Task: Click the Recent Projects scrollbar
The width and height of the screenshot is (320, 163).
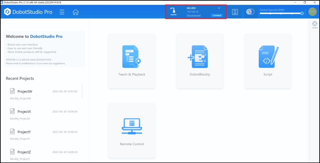Action: pos(82,91)
